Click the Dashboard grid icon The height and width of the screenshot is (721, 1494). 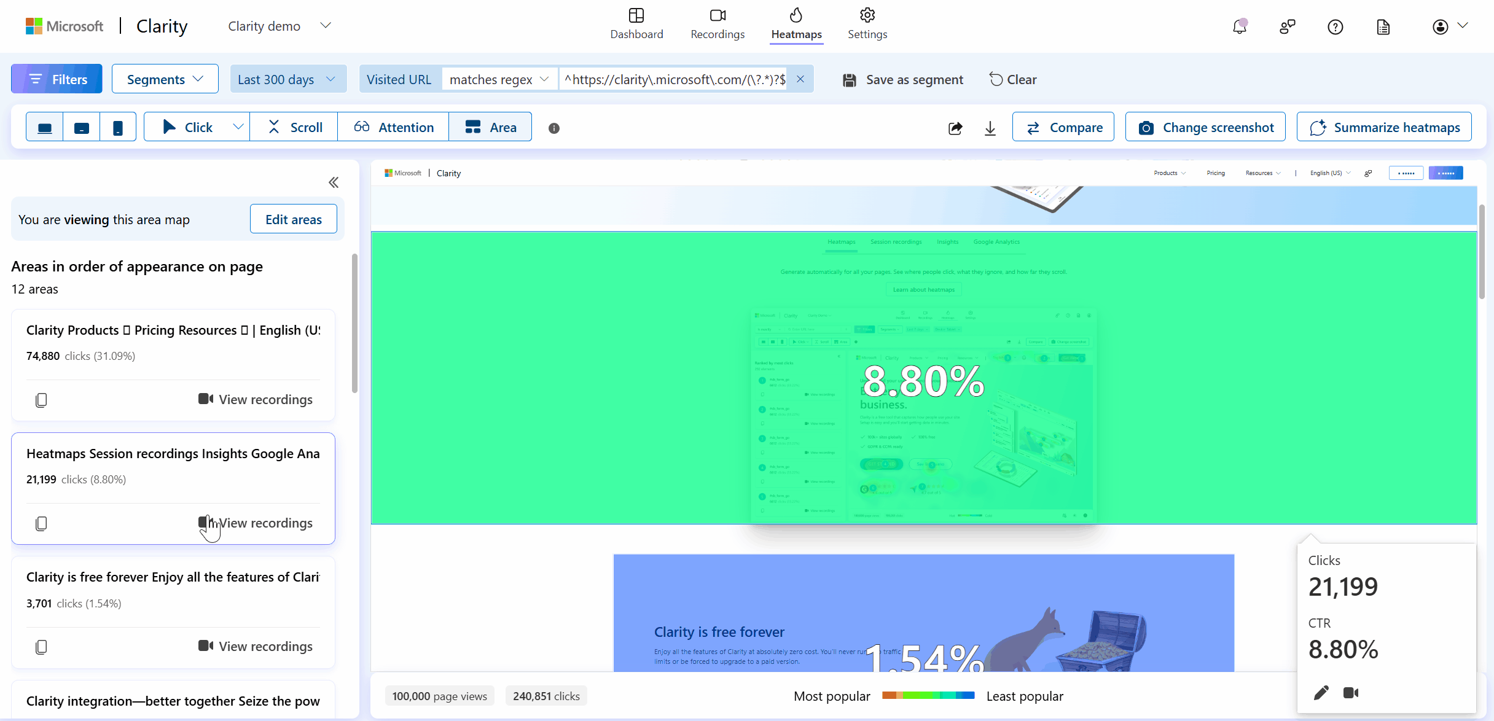636,14
